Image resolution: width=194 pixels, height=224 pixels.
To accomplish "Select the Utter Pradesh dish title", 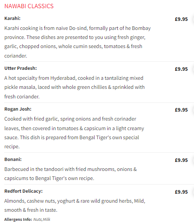I will 20,68.
